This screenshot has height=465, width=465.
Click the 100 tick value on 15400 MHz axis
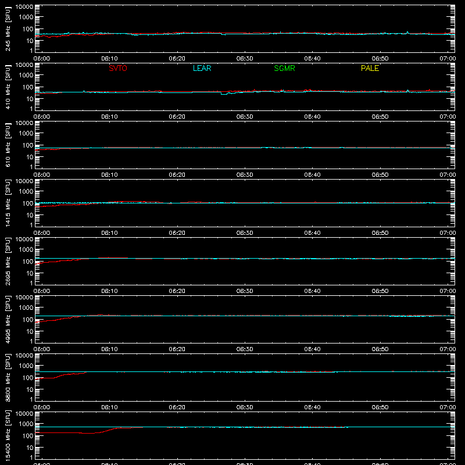[28, 436]
